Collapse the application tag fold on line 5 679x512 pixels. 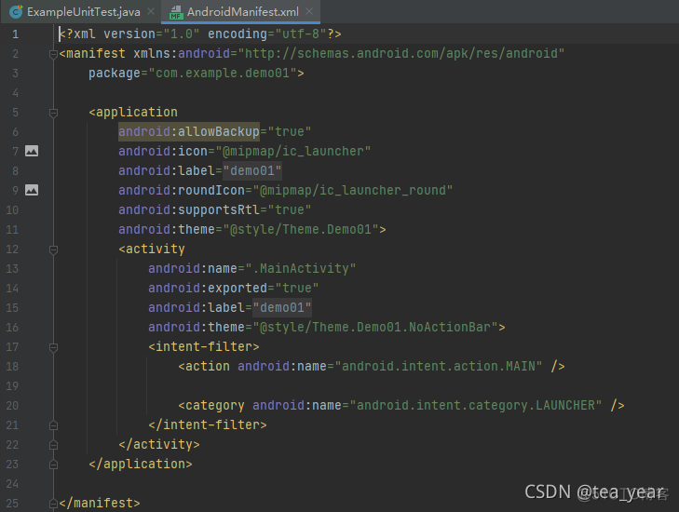[x=53, y=113]
